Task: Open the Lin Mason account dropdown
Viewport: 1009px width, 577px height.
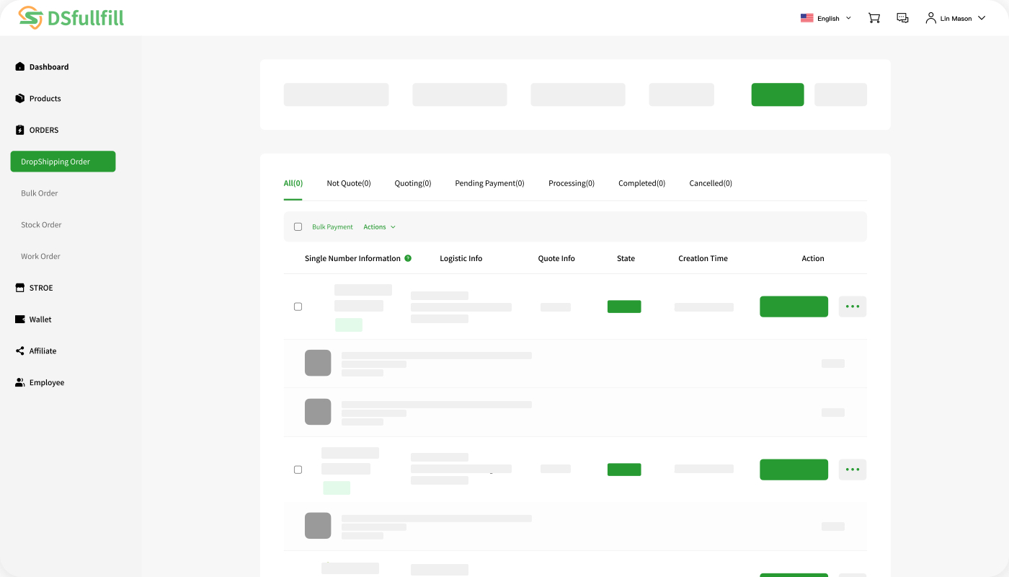Action: pos(955,17)
